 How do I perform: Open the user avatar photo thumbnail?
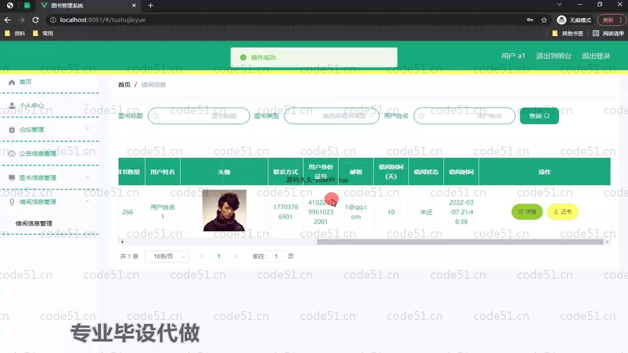224,210
